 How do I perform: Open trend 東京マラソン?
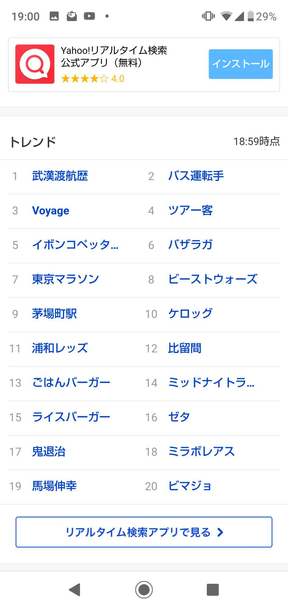[65, 279]
